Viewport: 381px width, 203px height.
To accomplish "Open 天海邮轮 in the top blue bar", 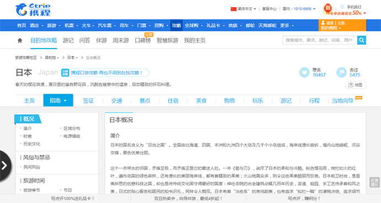I will click(267, 25).
